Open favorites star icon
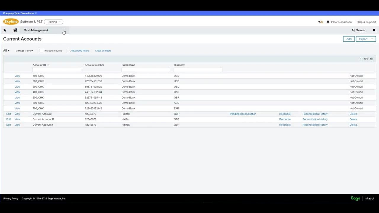 tap(5, 30)
